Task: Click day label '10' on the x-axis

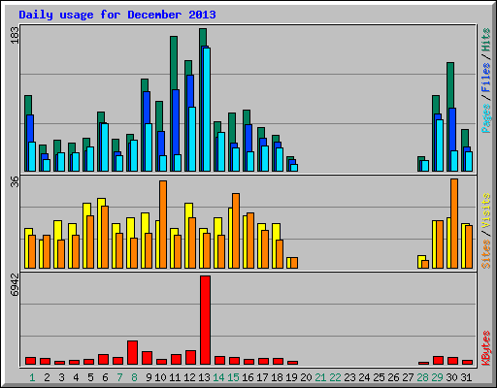Action: coord(160,377)
